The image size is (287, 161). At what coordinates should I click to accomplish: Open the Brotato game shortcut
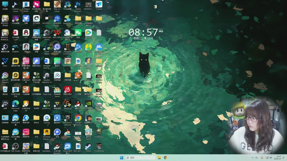57,148
